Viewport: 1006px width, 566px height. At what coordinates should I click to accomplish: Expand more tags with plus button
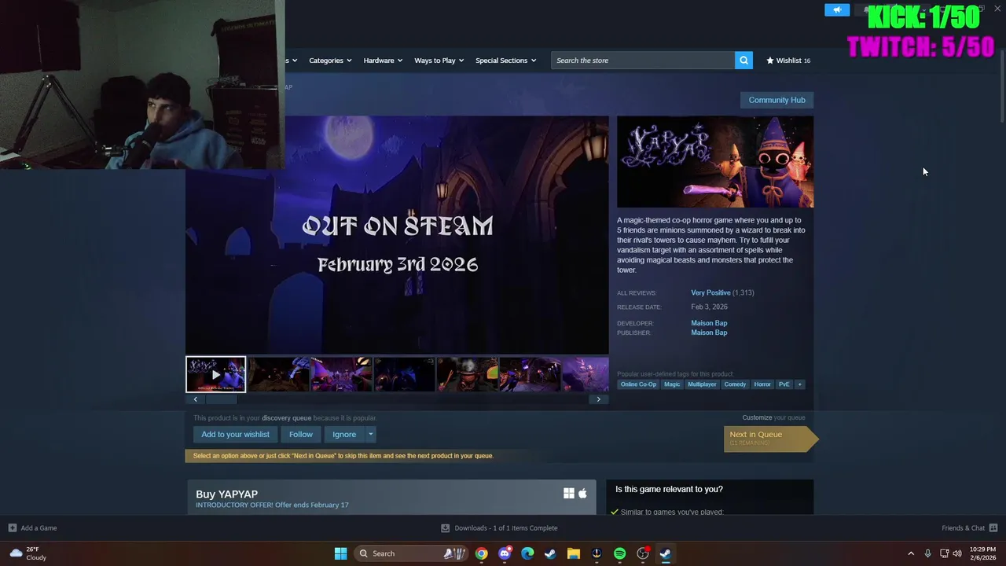click(x=800, y=384)
